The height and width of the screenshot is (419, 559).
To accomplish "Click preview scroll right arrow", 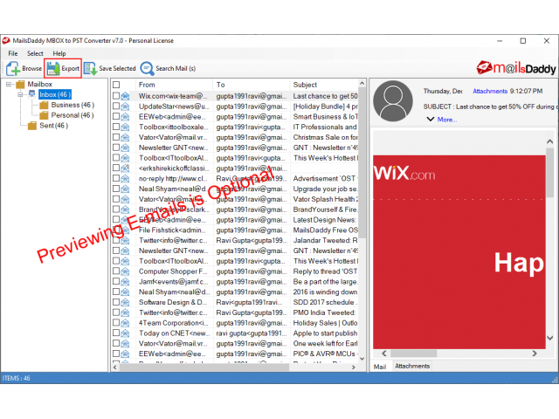I will 534,354.
